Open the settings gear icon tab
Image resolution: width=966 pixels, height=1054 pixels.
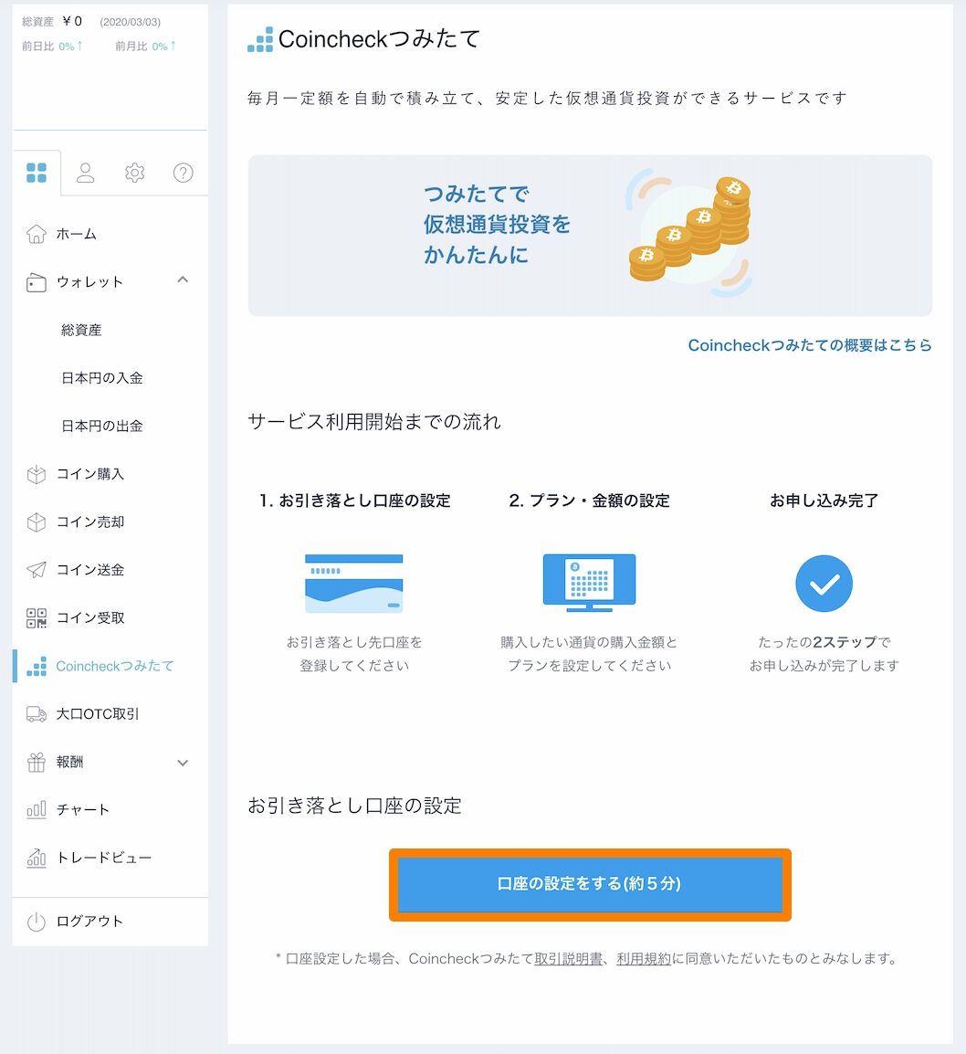pos(134,173)
